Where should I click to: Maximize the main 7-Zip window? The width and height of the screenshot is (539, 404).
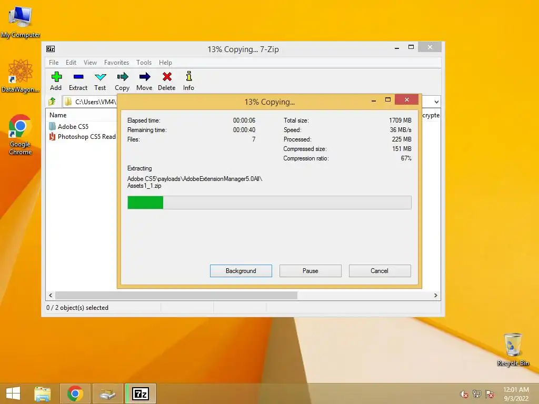click(411, 47)
